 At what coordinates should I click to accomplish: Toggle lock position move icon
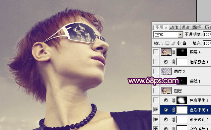(x=178, y=43)
